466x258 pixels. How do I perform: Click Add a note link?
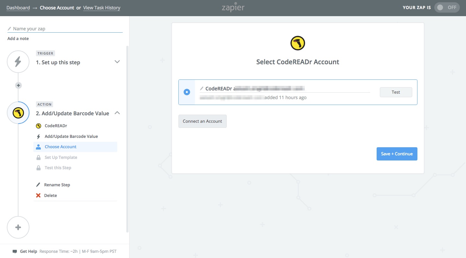point(18,39)
